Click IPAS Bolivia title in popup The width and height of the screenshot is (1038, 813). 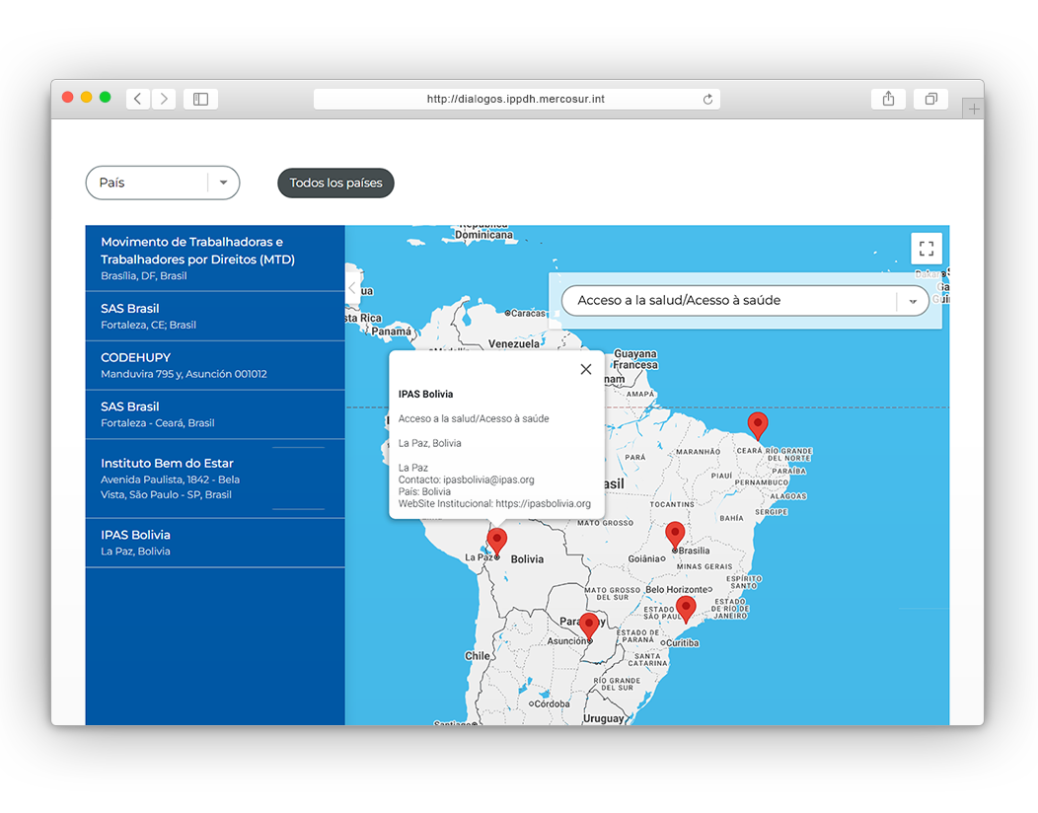[425, 394]
